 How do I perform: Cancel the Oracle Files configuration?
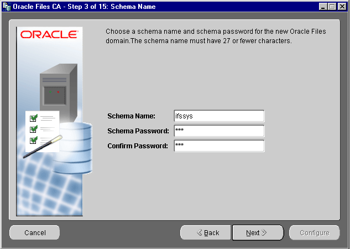coord(35,233)
